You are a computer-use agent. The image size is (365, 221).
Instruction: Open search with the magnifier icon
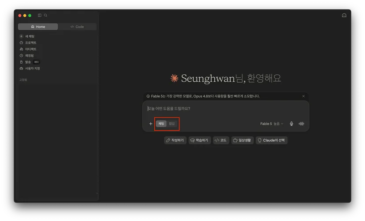coord(46,15)
